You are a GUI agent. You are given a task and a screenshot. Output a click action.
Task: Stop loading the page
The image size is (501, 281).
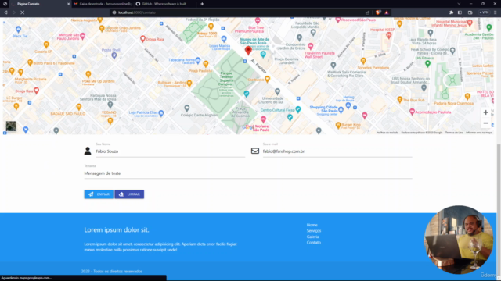pyautogui.click(x=23, y=12)
